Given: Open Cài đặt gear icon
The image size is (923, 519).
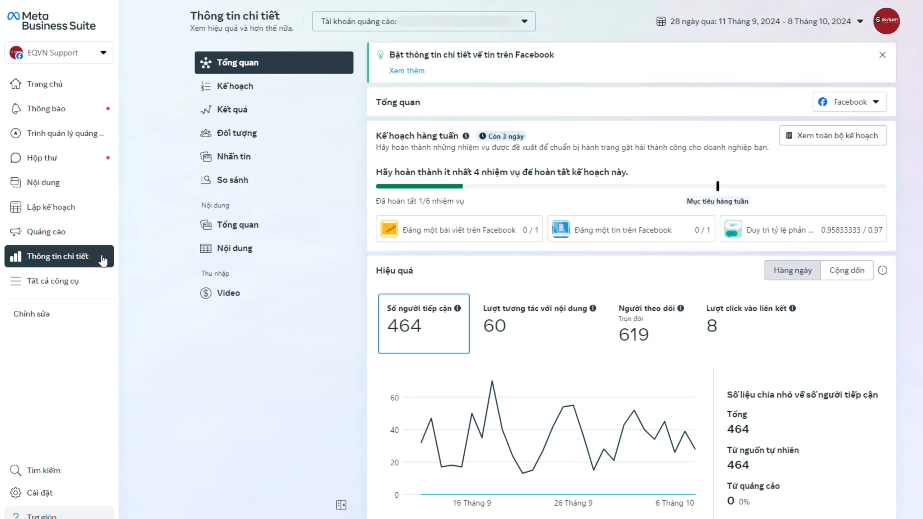Looking at the screenshot, I should coord(16,493).
